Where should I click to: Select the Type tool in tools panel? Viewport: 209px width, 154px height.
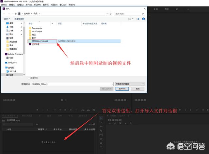pyautogui.click(x=101, y=147)
